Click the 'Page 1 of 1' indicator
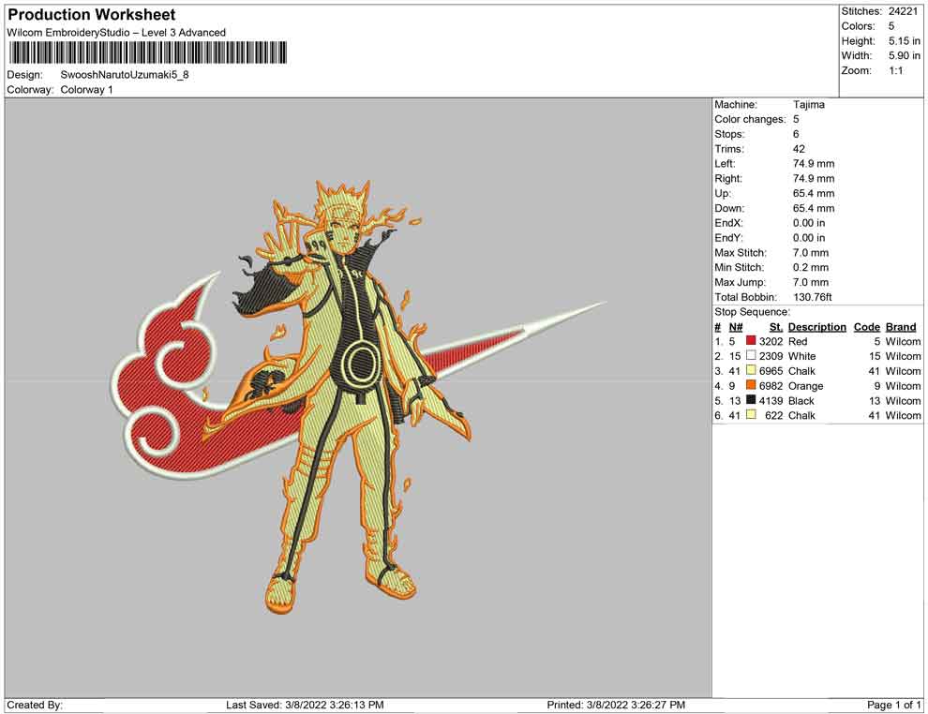Screen dimensions: 928x714 pyautogui.click(x=893, y=705)
